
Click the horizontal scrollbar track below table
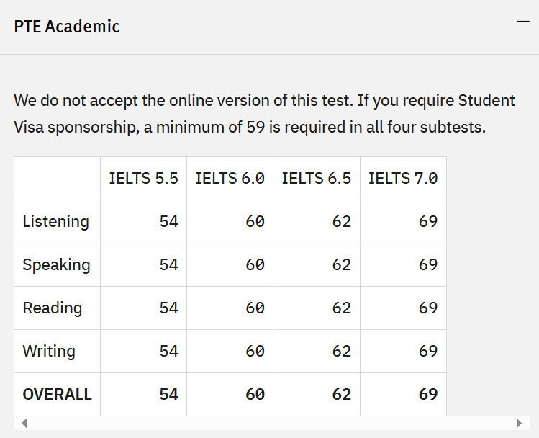tap(271, 424)
